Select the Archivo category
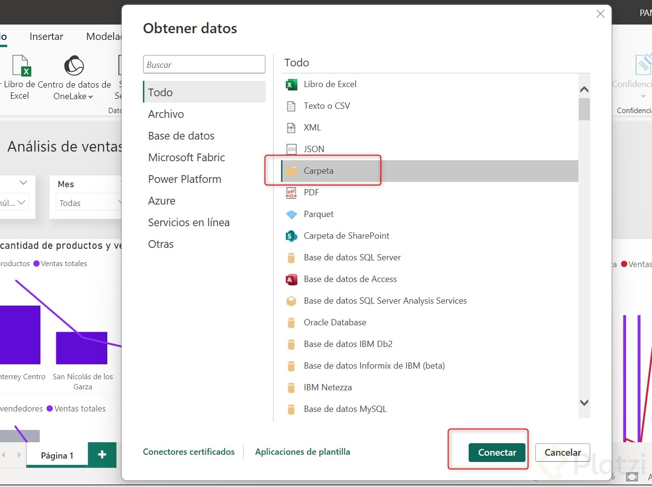This screenshot has width=652, height=487. 166,114
